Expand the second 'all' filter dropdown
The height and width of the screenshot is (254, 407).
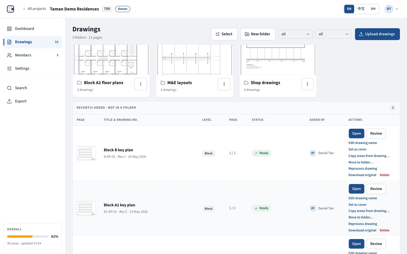[x=334, y=34]
